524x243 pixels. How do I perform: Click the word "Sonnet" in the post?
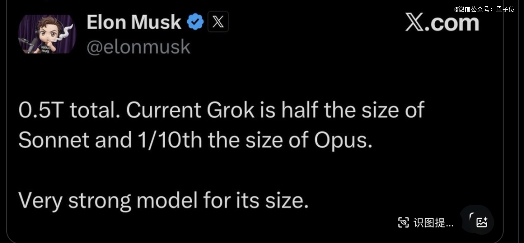tap(54, 140)
